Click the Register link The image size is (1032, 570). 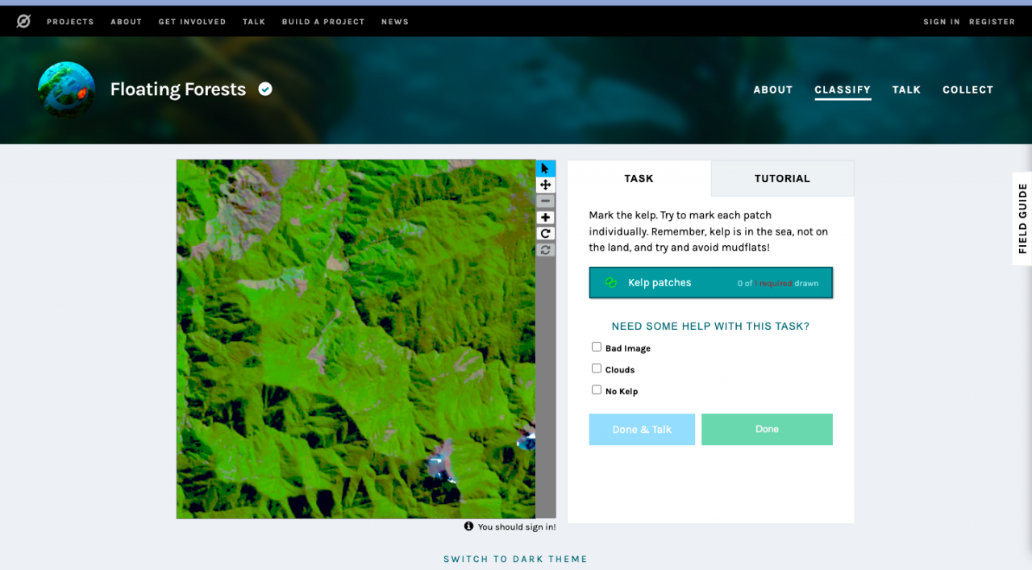point(992,22)
